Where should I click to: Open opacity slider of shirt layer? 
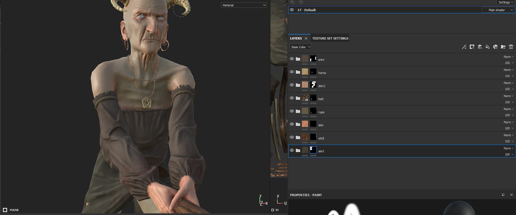tap(509, 63)
